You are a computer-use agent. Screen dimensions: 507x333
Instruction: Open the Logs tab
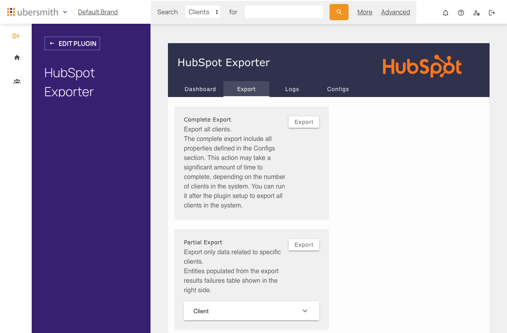pyautogui.click(x=292, y=89)
